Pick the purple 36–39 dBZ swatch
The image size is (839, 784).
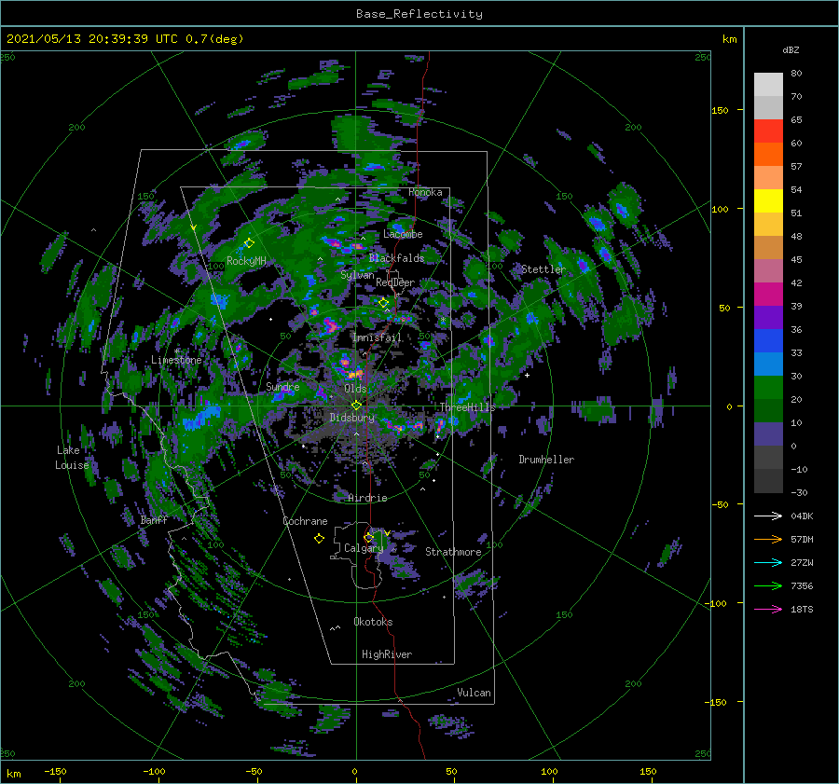pos(768,317)
